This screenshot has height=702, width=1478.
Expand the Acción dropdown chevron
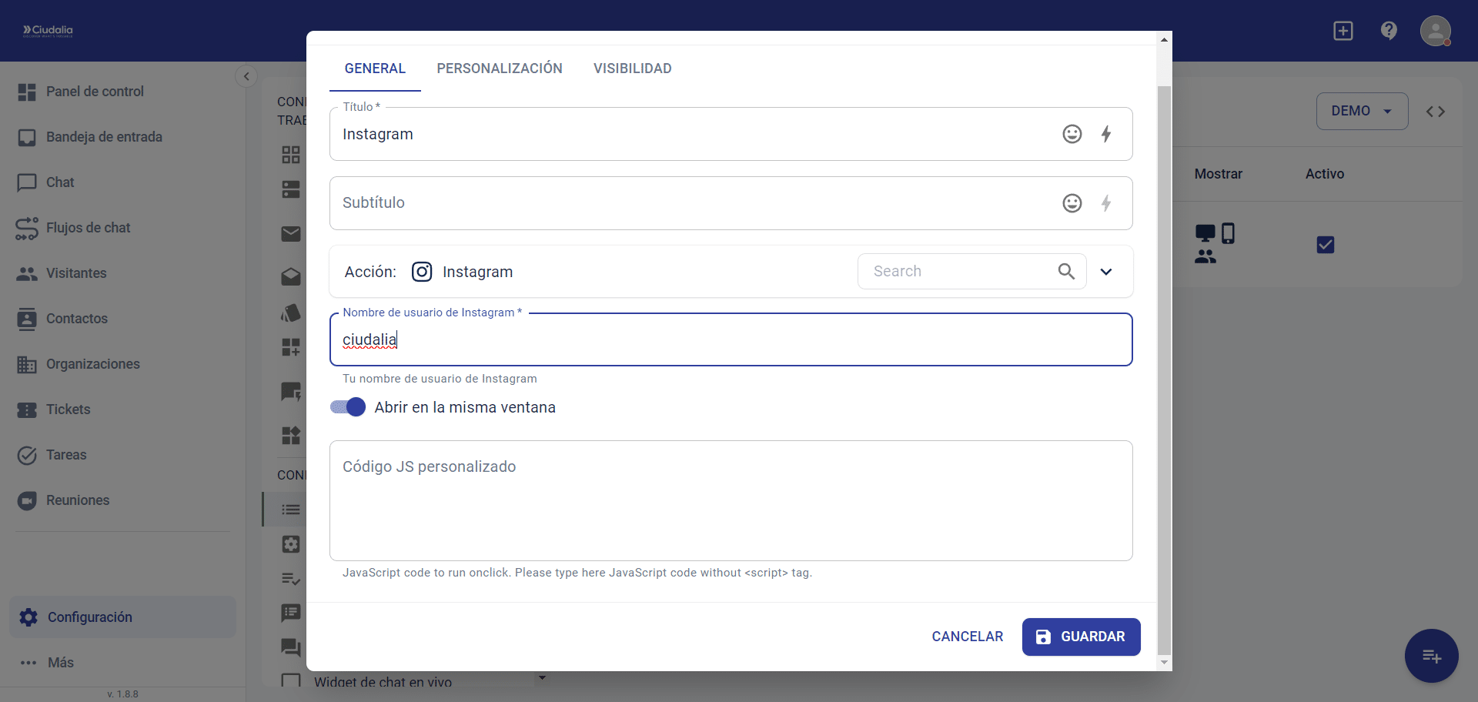pos(1106,272)
